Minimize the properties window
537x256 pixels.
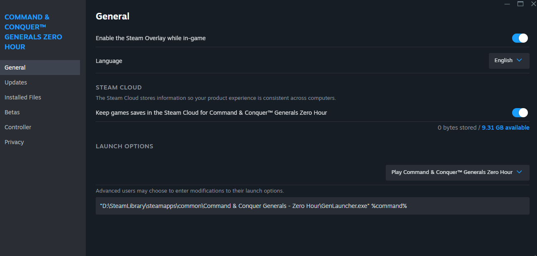tap(507, 4)
